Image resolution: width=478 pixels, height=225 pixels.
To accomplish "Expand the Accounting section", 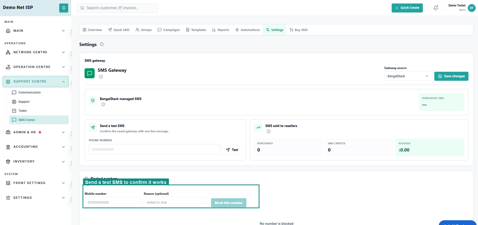I will (x=36, y=147).
